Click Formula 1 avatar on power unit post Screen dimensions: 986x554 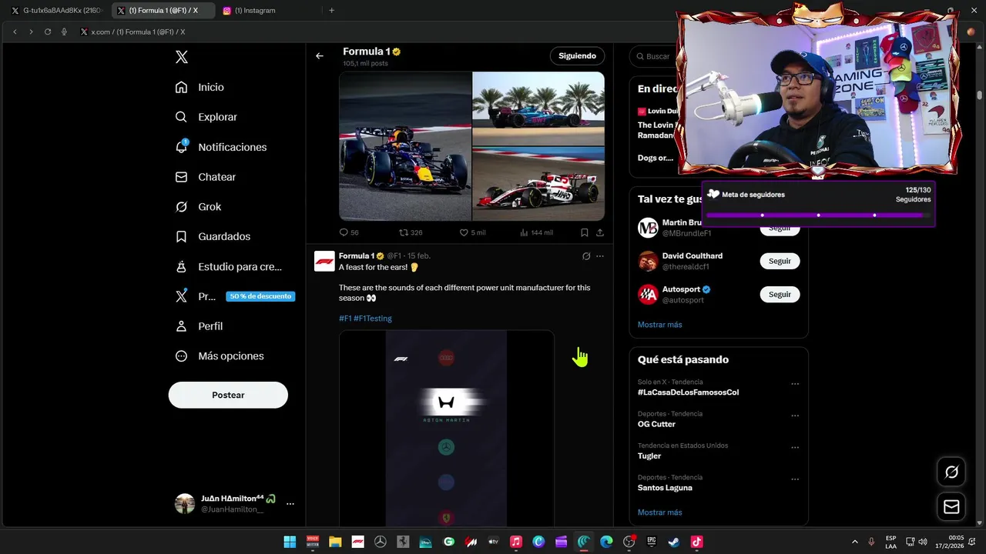pyautogui.click(x=324, y=261)
